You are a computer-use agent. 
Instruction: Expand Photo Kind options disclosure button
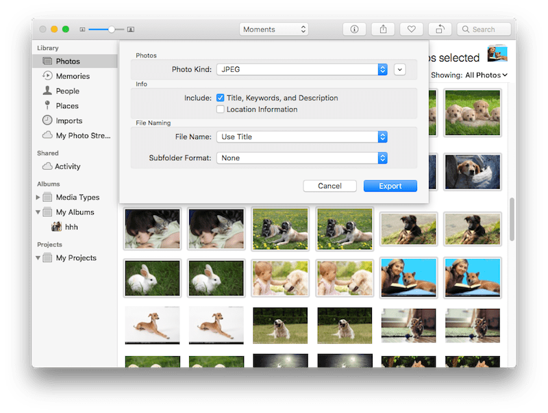point(401,69)
